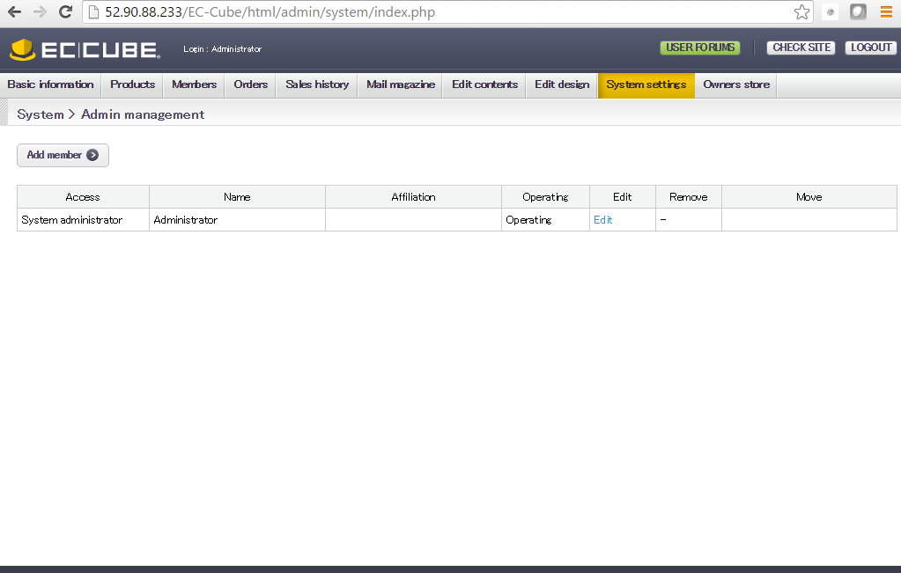Image resolution: width=901 pixels, height=573 pixels.
Task: Open the browser hamburger menu
Action: [x=886, y=12]
